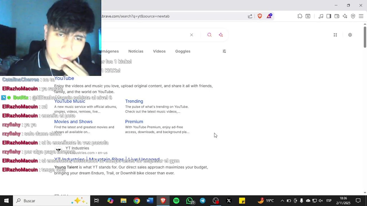Image resolution: width=367 pixels, height=206 pixels.
Task: Open the extensions puzzle icon
Action: [x=300, y=16]
